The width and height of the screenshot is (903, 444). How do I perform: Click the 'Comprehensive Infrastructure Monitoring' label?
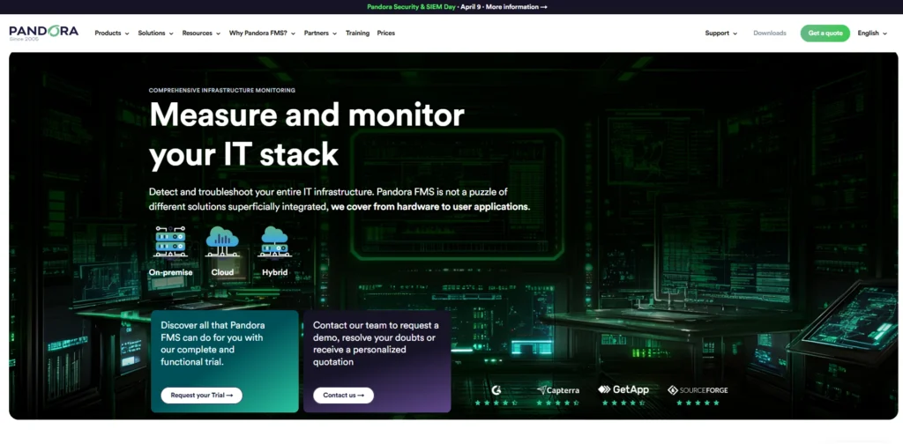pyautogui.click(x=221, y=90)
